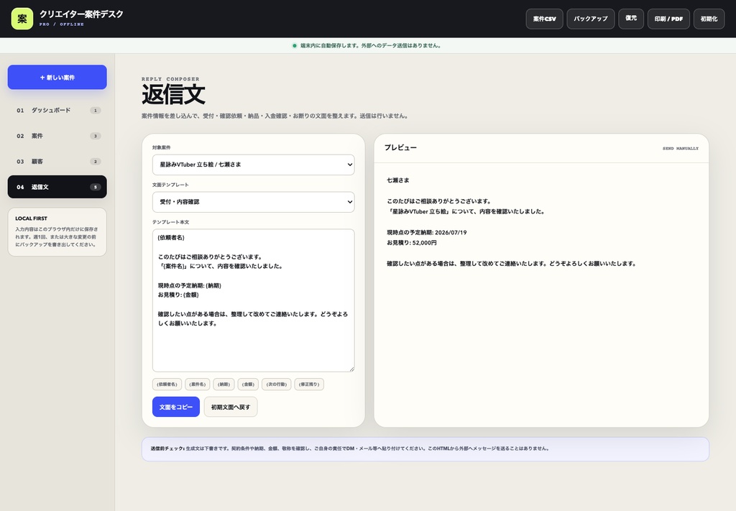
Task: Click the PRO / OFFLINE label
Action: click(62, 24)
